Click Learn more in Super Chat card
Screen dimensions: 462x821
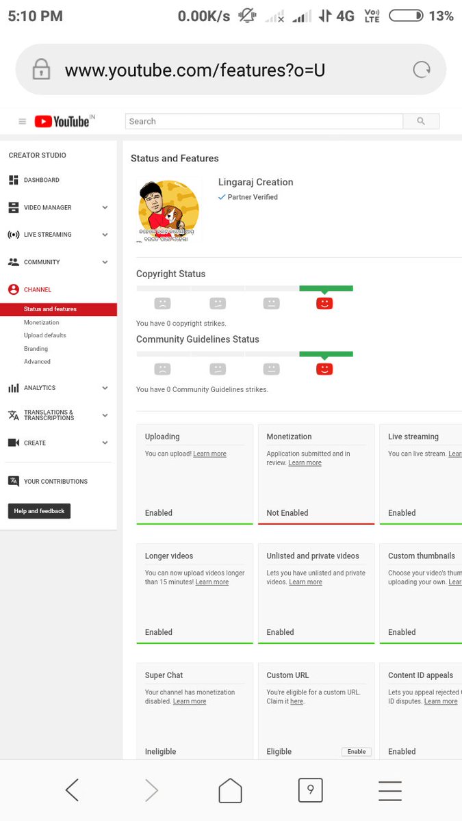pos(190,702)
